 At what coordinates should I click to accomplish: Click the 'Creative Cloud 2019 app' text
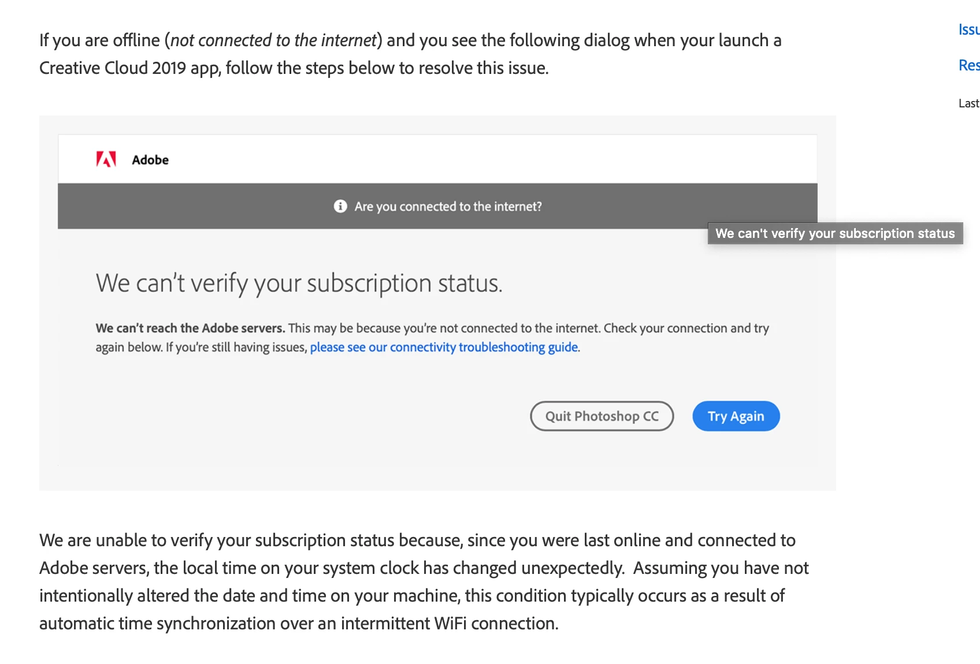click(x=130, y=68)
